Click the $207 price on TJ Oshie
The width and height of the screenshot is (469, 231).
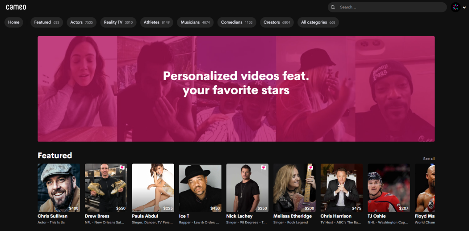click(x=404, y=208)
